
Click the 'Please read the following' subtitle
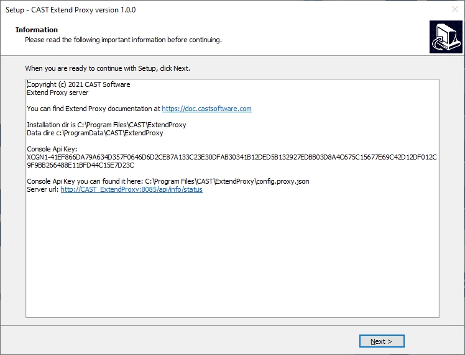[x=123, y=40]
